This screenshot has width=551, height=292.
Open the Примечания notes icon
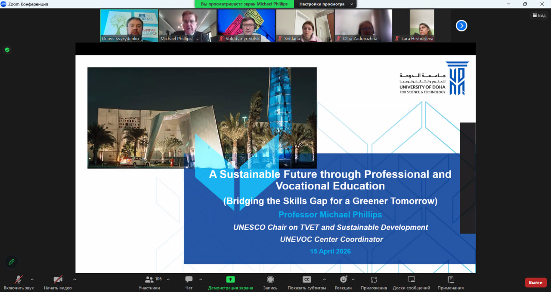[450, 280]
